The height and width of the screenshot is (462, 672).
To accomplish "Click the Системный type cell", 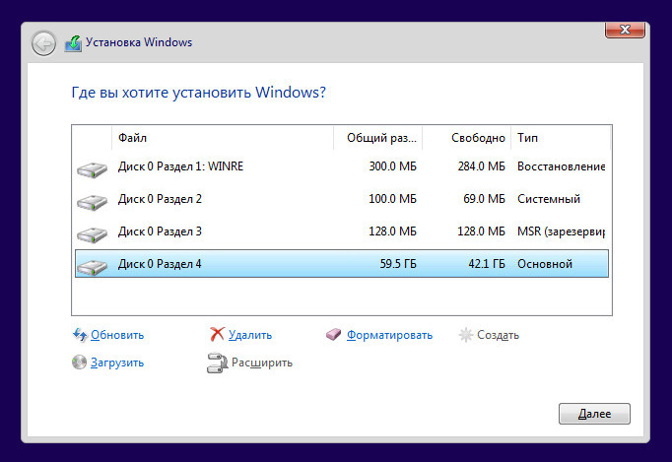I will (x=549, y=199).
